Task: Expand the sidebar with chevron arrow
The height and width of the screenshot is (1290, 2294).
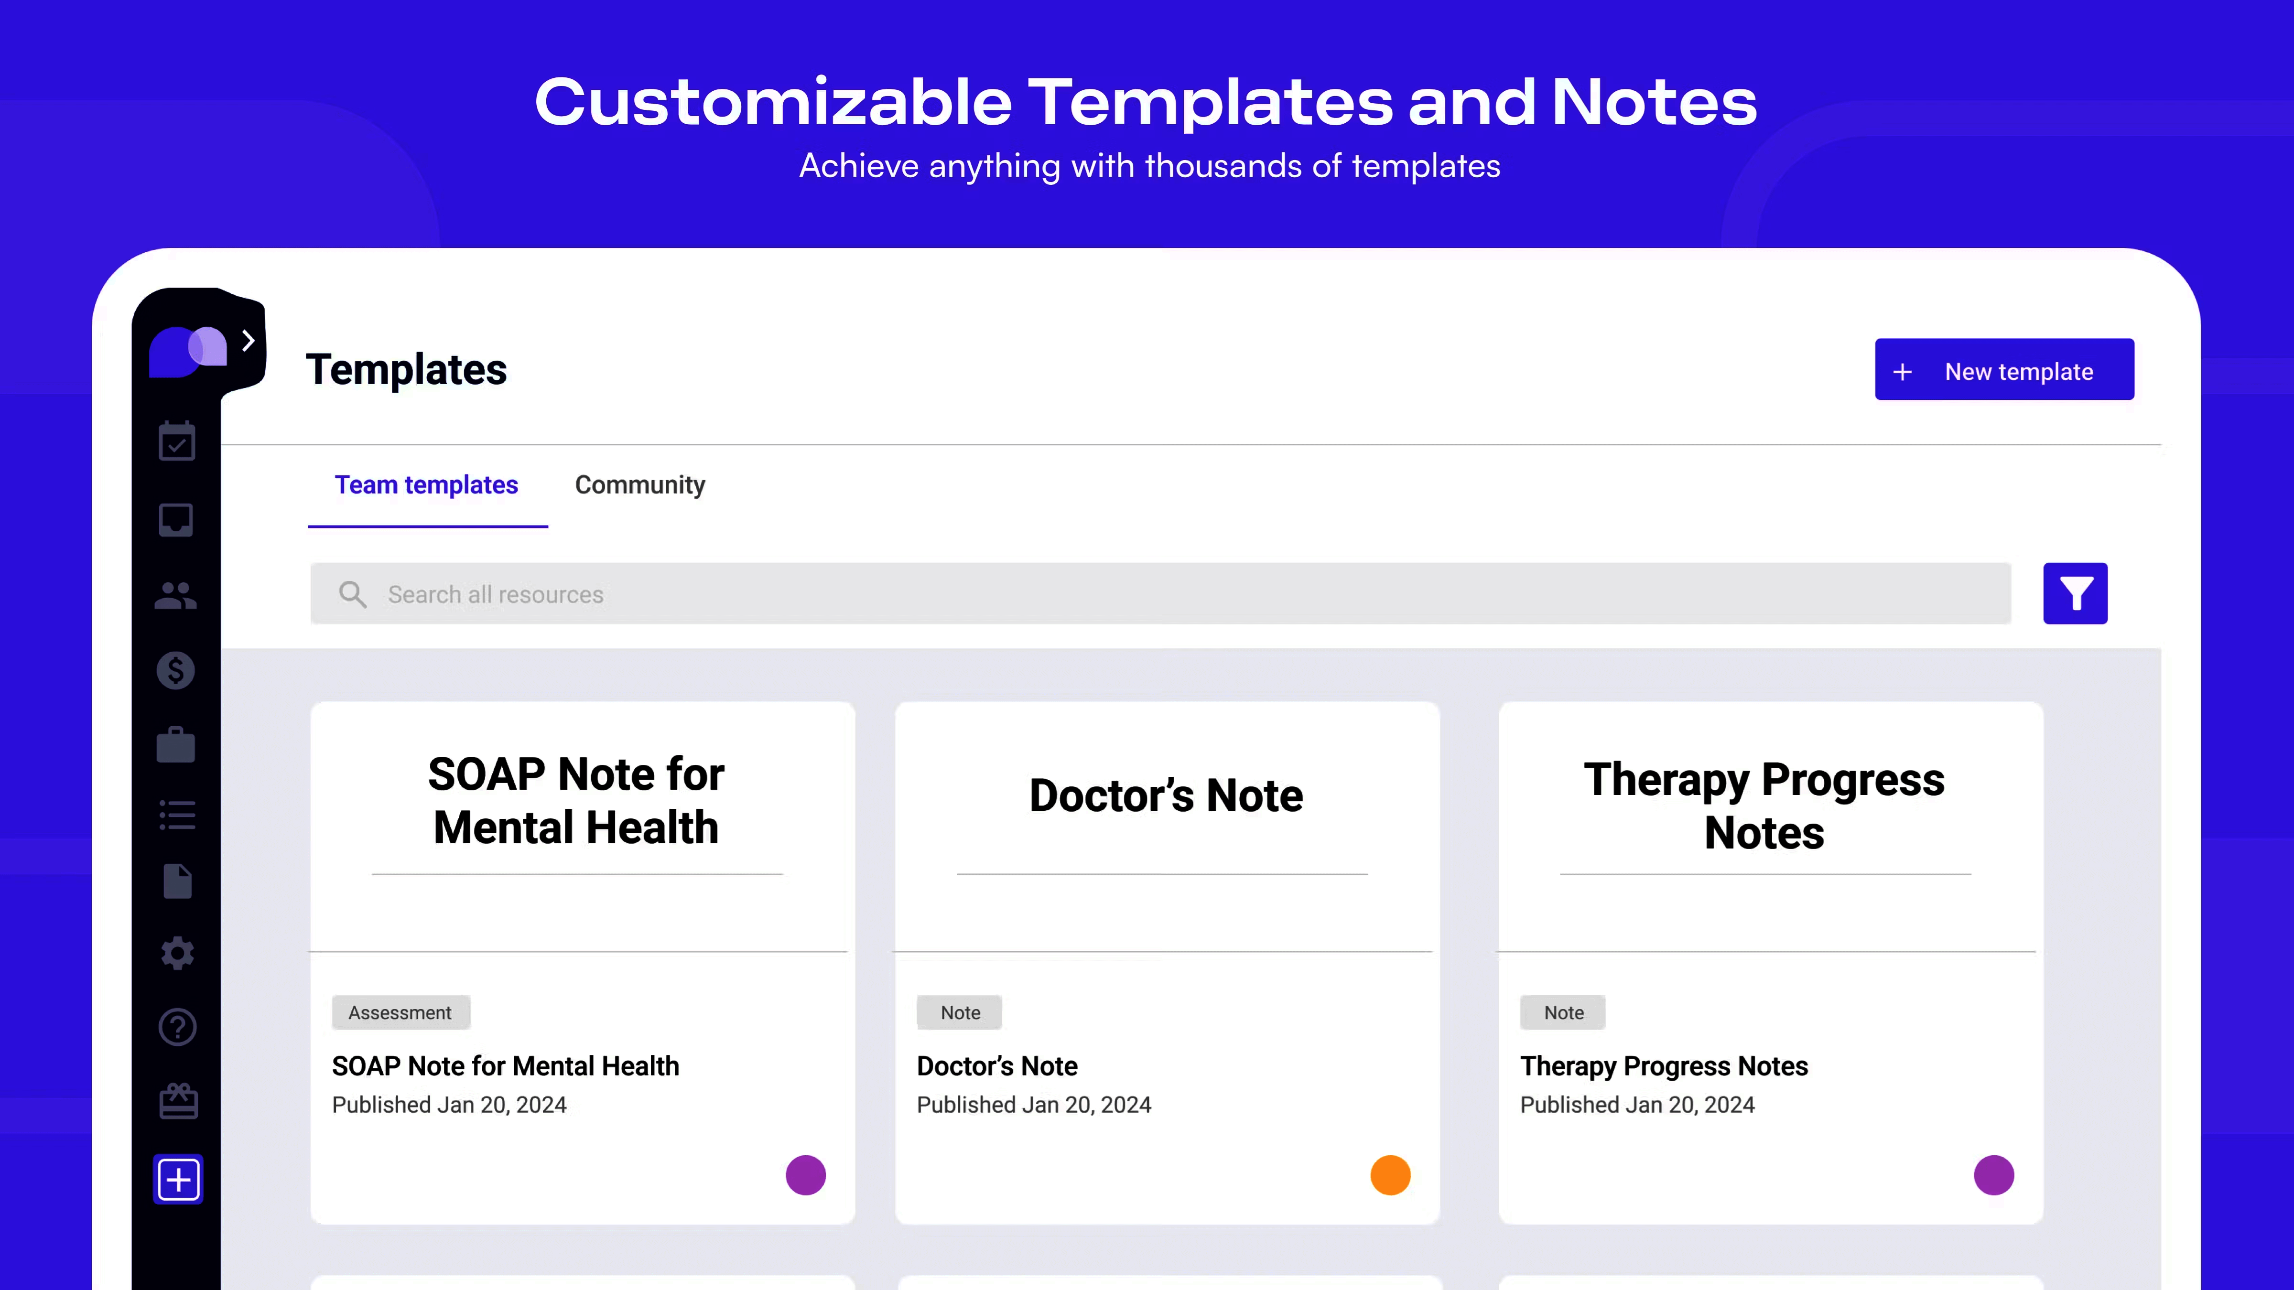Action: [x=249, y=341]
